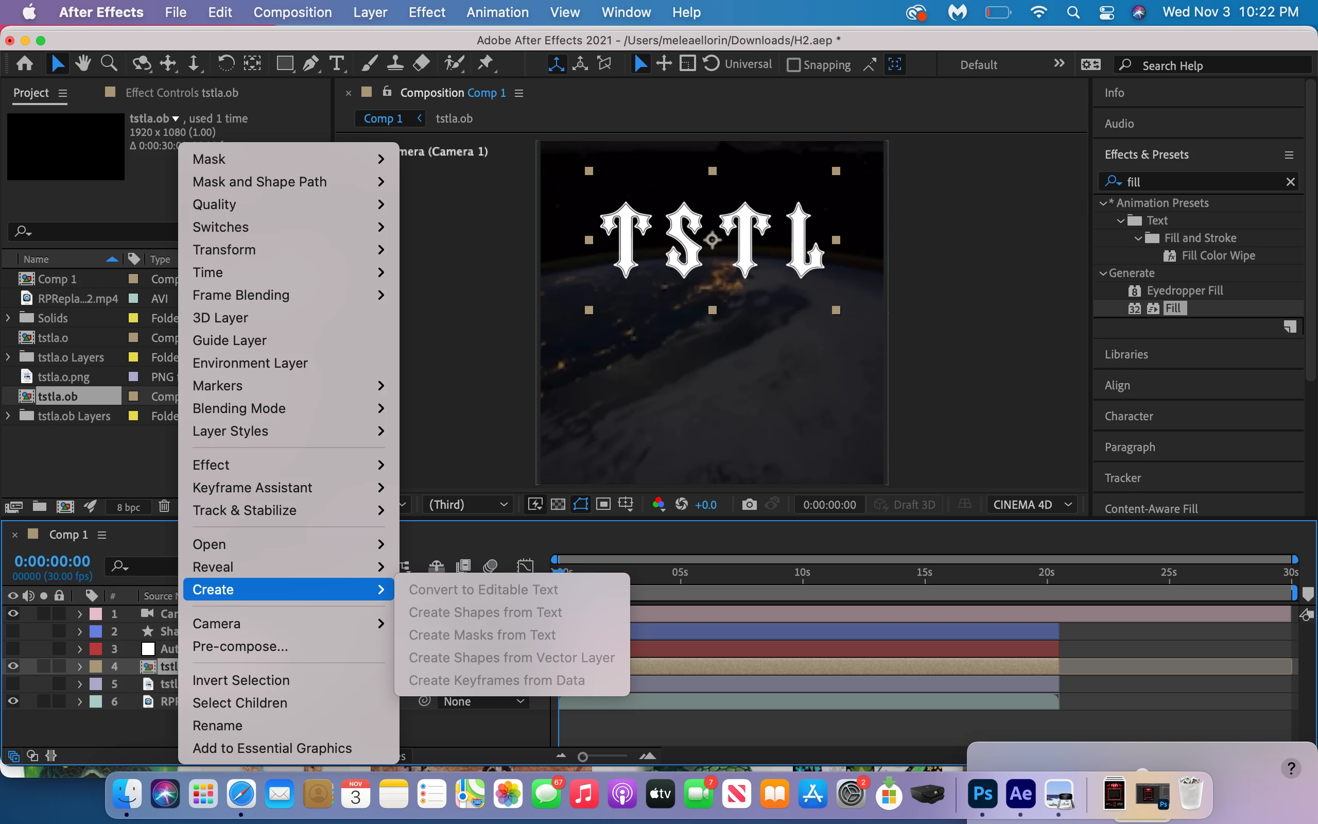Image resolution: width=1318 pixels, height=824 pixels.
Task: Open the Pre-compose menu entry
Action: pyautogui.click(x=240, y=646)
